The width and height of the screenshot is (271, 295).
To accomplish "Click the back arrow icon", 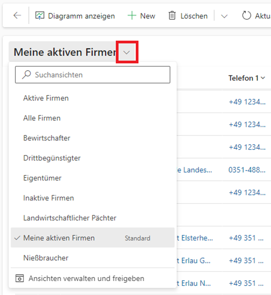I will point(17,16).
